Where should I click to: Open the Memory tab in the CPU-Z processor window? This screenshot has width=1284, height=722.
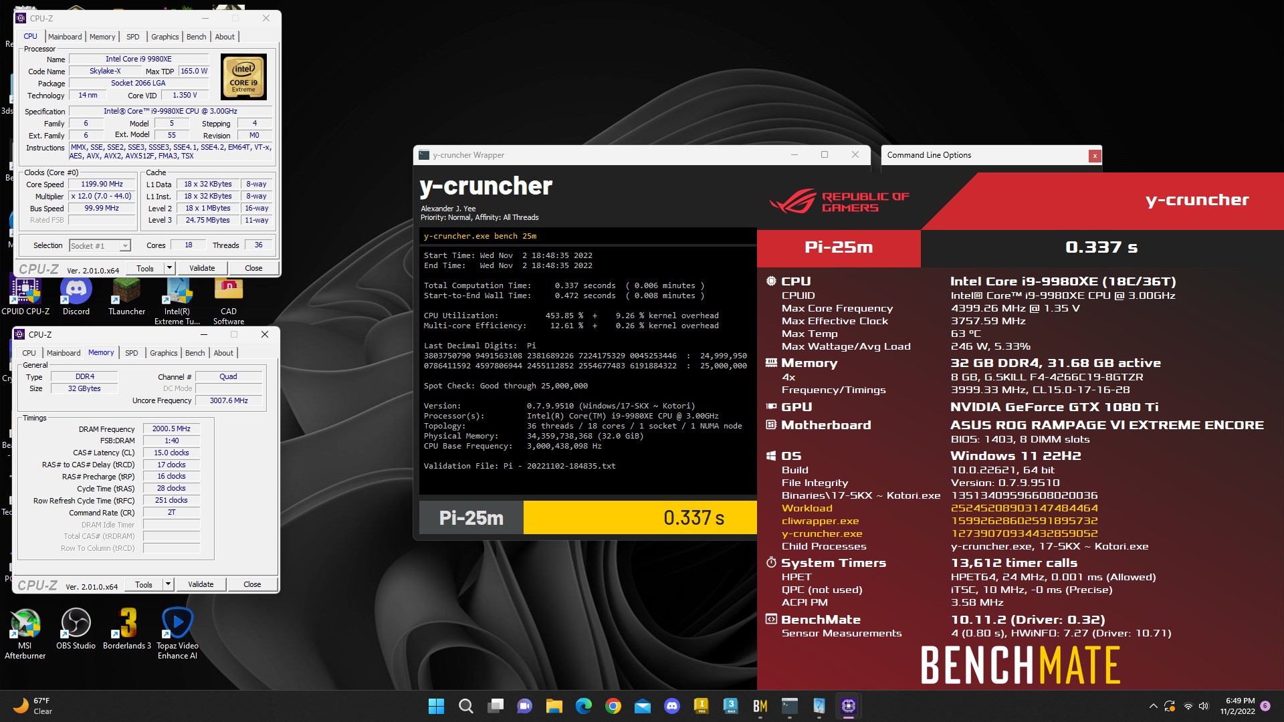pyautogui.click(x=102, y=37)
